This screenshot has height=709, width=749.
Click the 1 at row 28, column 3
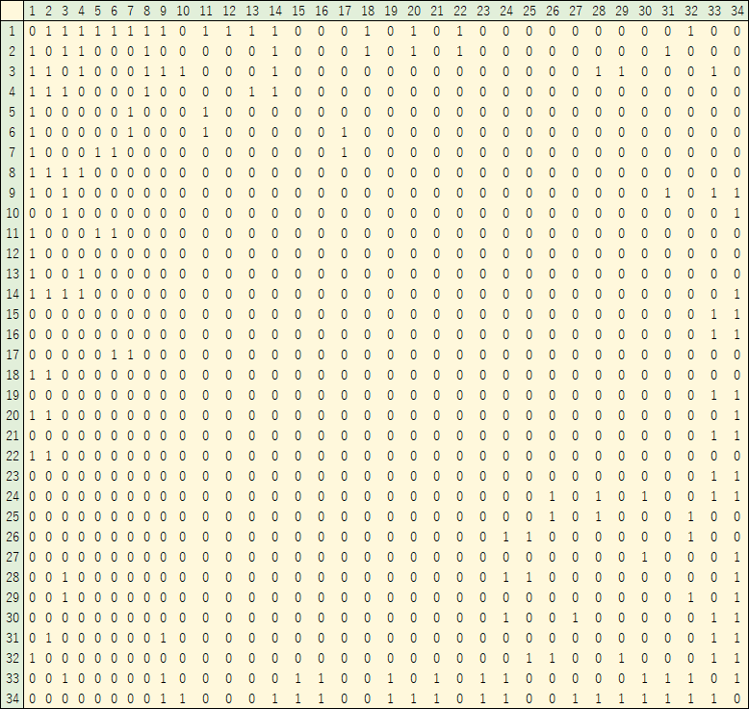tap(65, 578)
